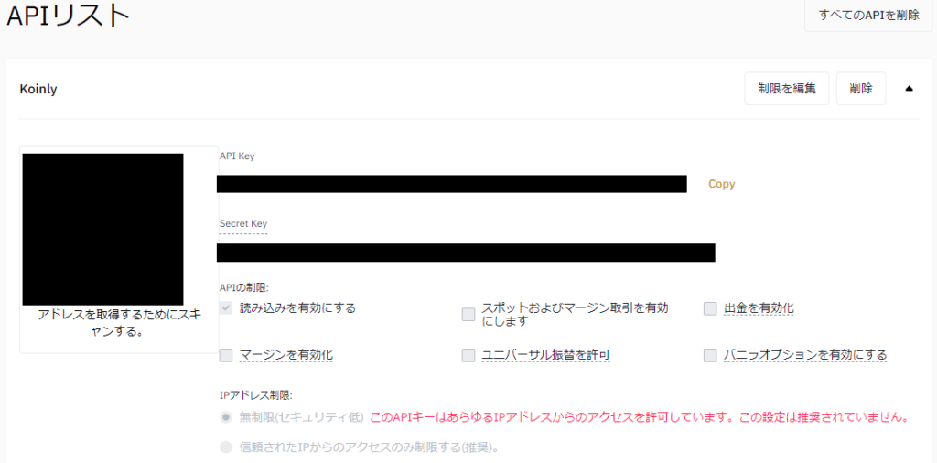The image size is (937, 463).
Task: Toggle 読み込みを有効にする checkbox
Action: 226,309
